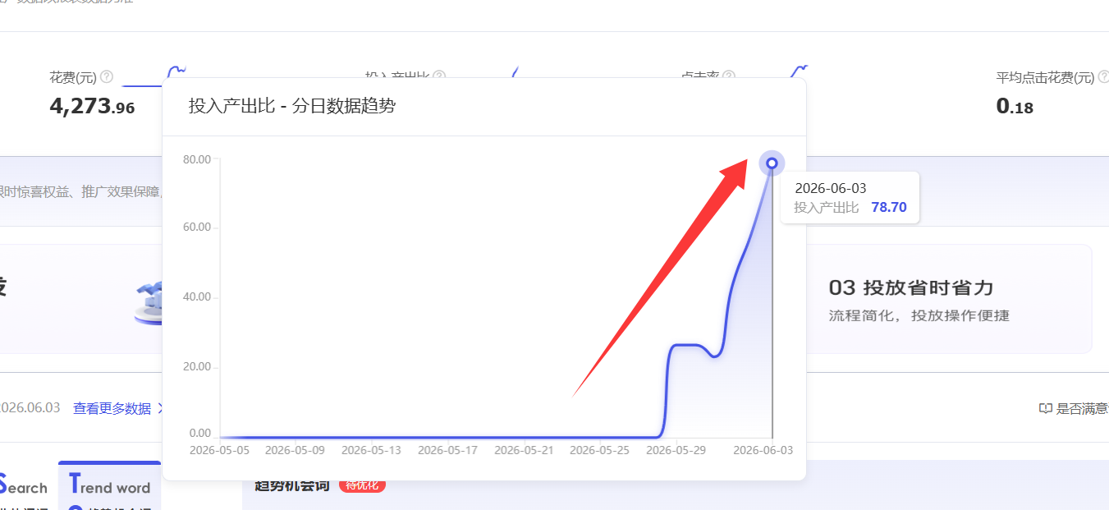Open help icon next to 平均点击花费(元)
The height and width of the screenshot is (510, 1109).
1105,77
